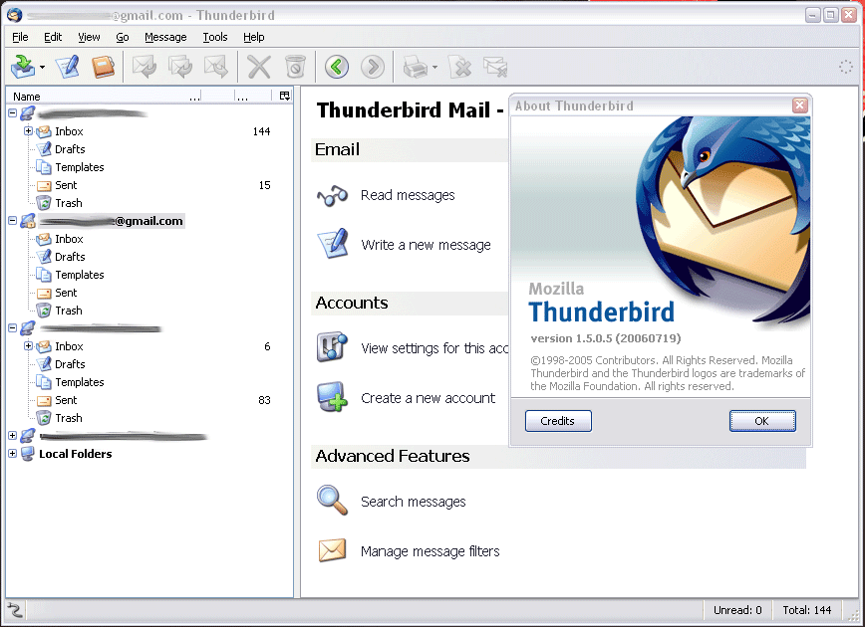Click Unread: 0 in the status bar
Screen dimensions: 865x627
[737, 610]
